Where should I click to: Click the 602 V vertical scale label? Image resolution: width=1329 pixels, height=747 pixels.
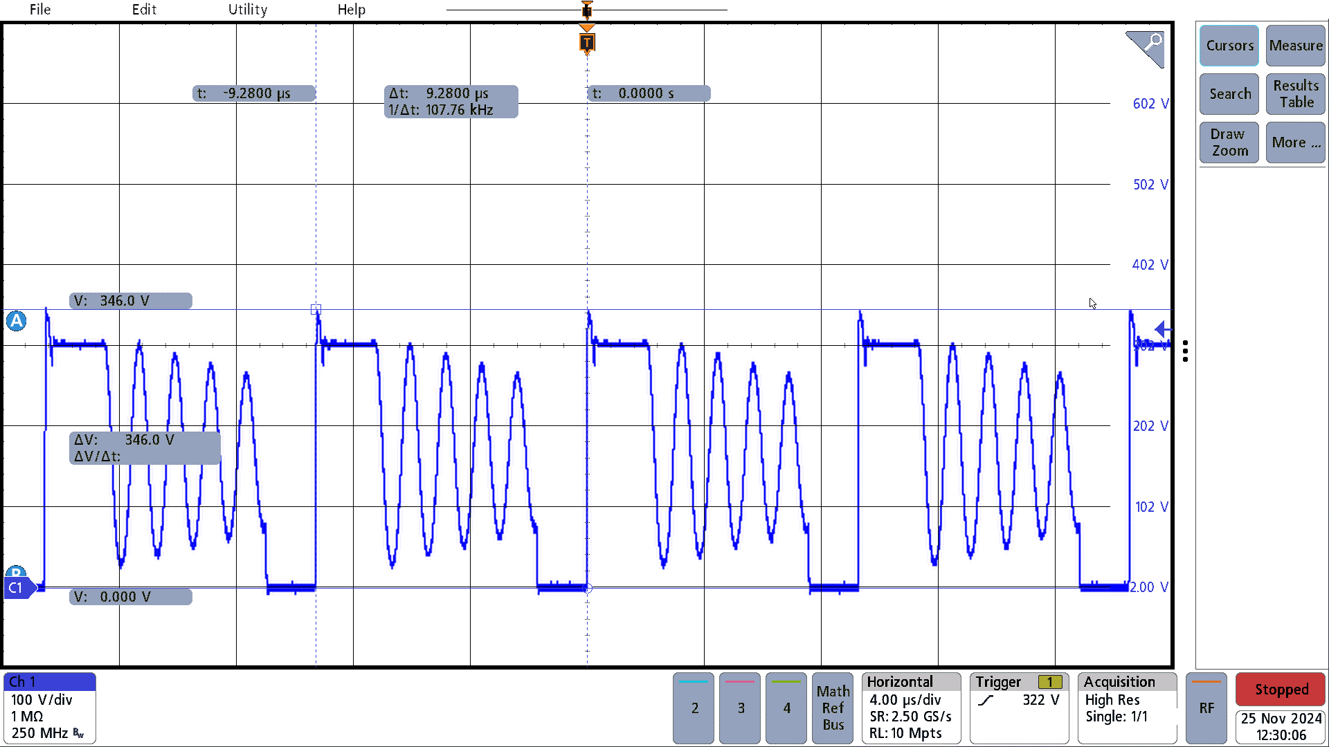[x=1150, y=104]
